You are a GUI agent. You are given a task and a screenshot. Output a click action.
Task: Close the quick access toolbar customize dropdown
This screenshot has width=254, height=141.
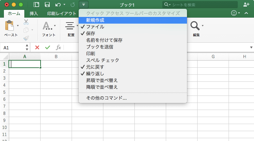click(x=84, y=5)
